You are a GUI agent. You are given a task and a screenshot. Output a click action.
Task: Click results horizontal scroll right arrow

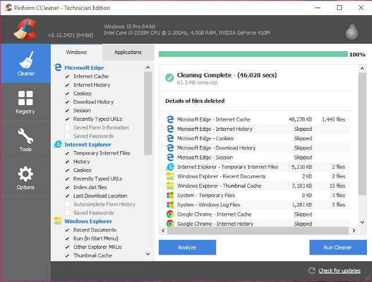(x=354, y=230)
